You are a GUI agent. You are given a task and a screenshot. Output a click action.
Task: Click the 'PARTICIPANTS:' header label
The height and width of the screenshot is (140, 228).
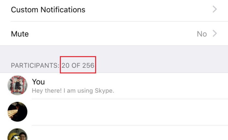pos(35,65)
